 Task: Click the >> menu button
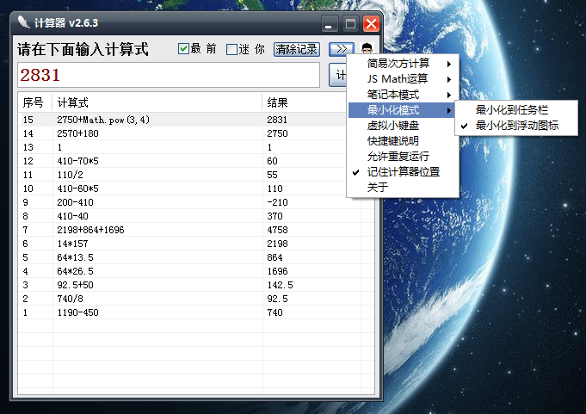tap(342, 49)
